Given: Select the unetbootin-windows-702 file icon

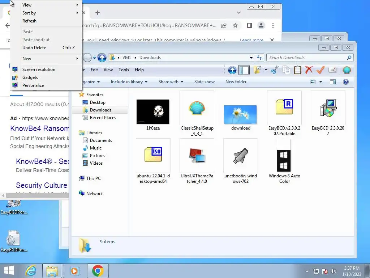Looking at the screenshot, I should point(240,156).
